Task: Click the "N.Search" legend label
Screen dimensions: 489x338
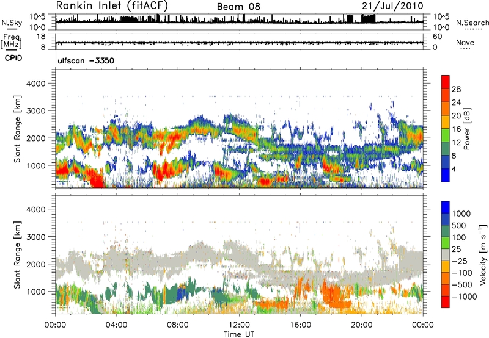Action: 472,23
